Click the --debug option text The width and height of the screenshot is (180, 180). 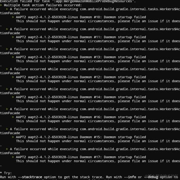(x=151, y=177)
